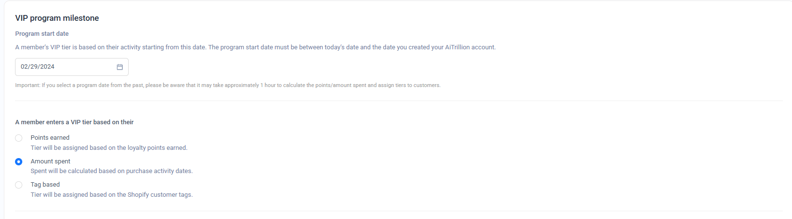This screenshot has height=219, width=792.
Task: Click the "Amount spent" option label
Action: click(50, 161)
